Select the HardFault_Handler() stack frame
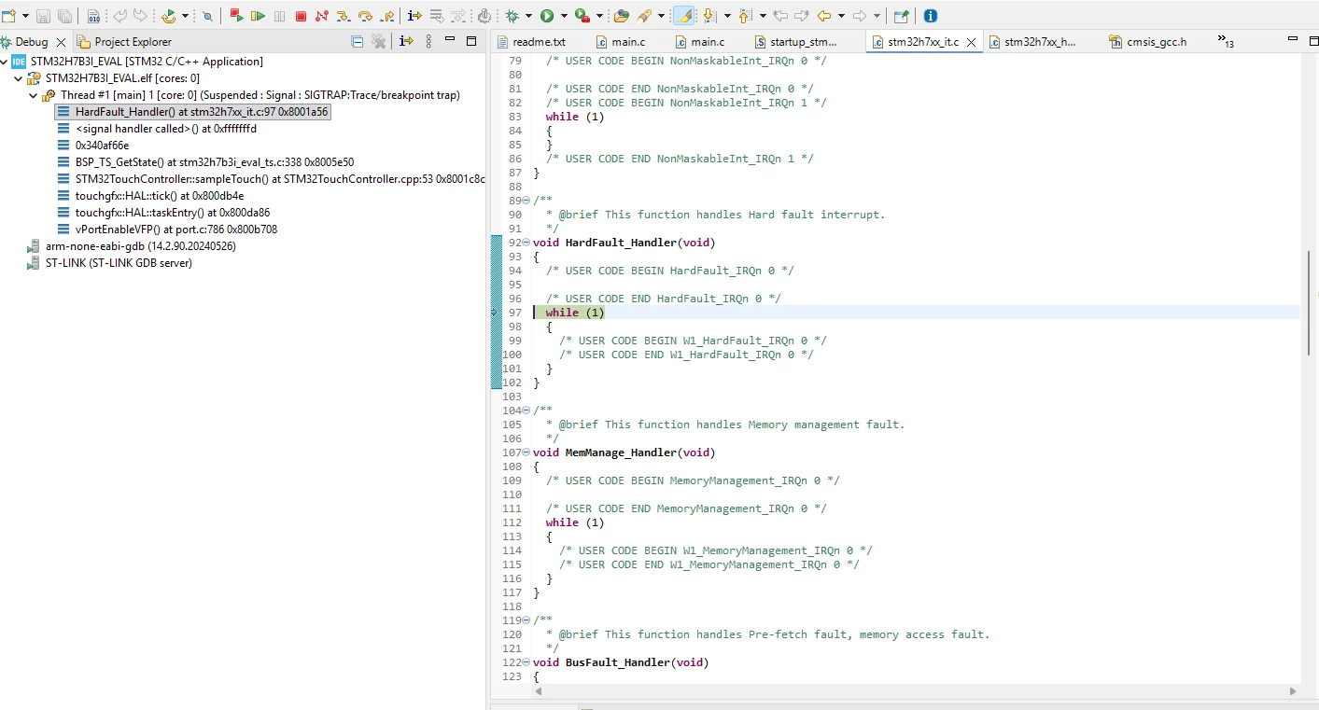Viewport: 1319px width, 710px height. pyautogui.click(x=193, y=112)
